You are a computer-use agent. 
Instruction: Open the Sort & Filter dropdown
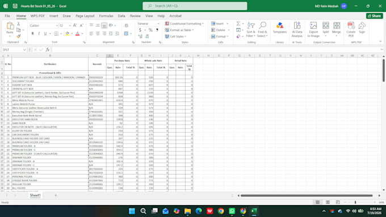(251, 29)
